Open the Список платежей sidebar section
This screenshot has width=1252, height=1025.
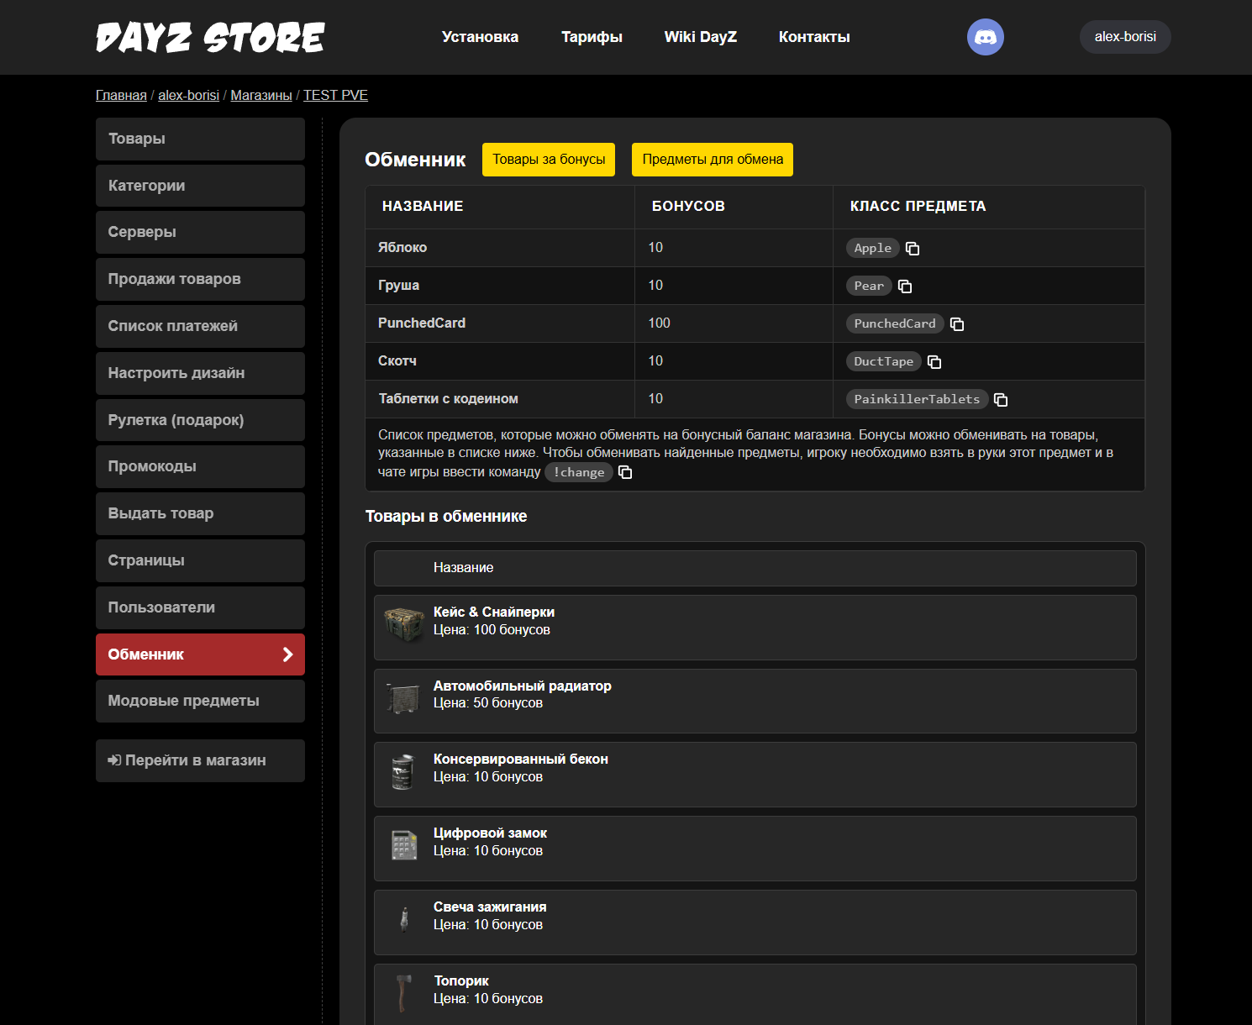(x=200, y=326)
